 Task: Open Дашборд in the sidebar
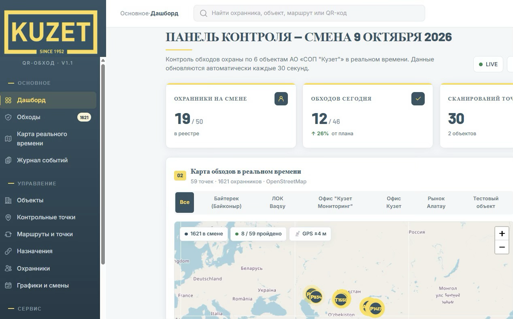(x=48, y=100)
